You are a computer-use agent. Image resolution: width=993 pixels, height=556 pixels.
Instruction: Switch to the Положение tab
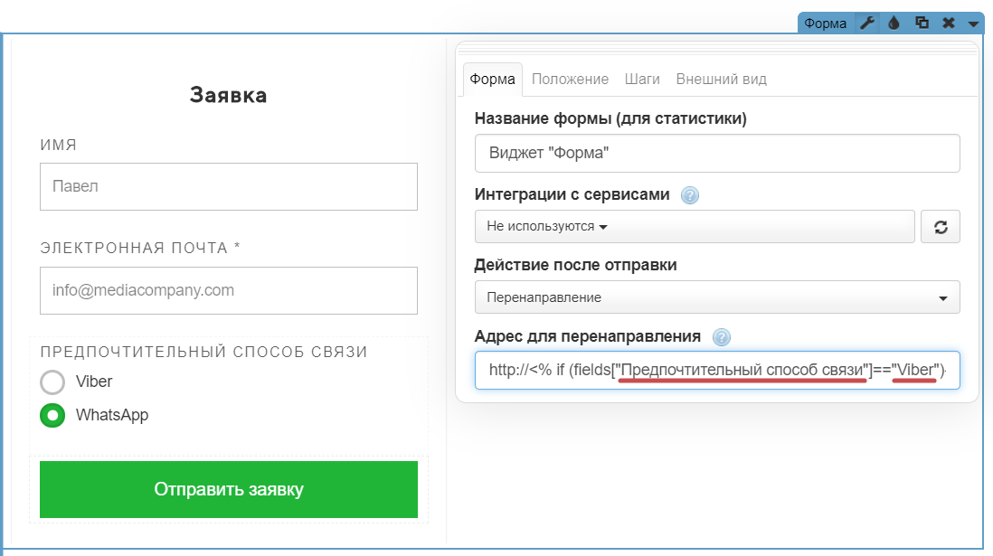(x=570, y=80)
